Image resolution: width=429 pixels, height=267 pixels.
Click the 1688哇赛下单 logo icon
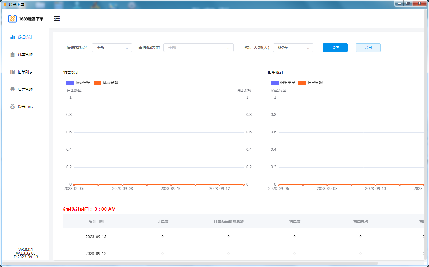tap(12, 19)
